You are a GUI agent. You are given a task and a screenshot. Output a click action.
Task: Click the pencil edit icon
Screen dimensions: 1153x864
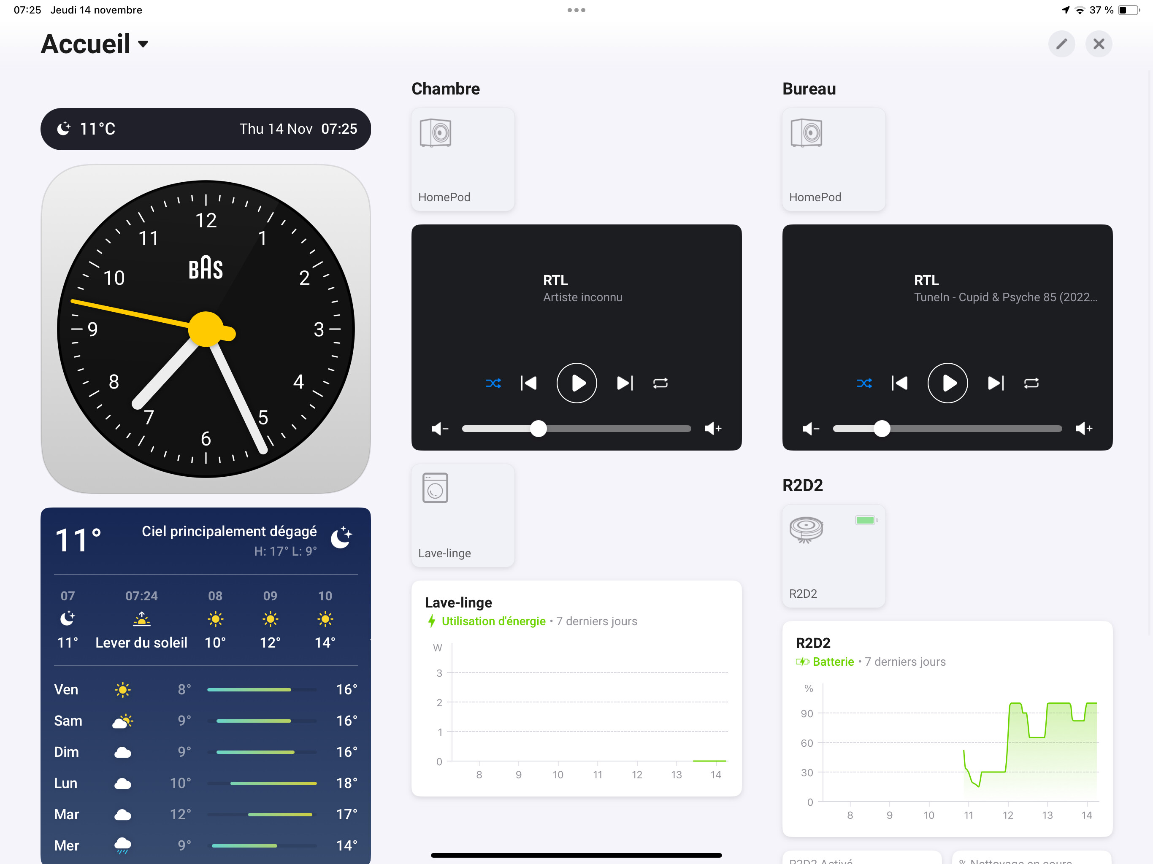[1061, 44]
